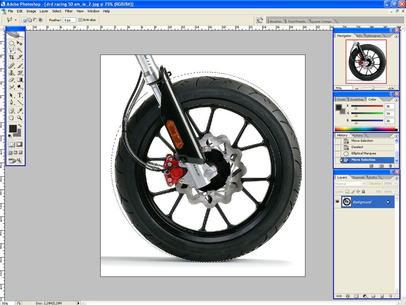Image resolution: width=406 pixels, height=305 pixels.
Task: Delete layer using Layers panel trash
Action: point(390,296)
